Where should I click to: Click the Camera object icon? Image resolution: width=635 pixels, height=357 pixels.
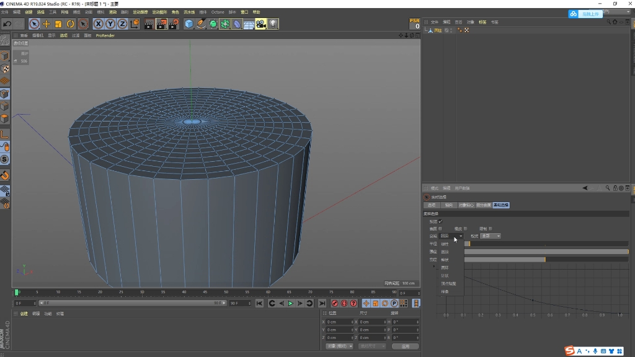point(260,24)
